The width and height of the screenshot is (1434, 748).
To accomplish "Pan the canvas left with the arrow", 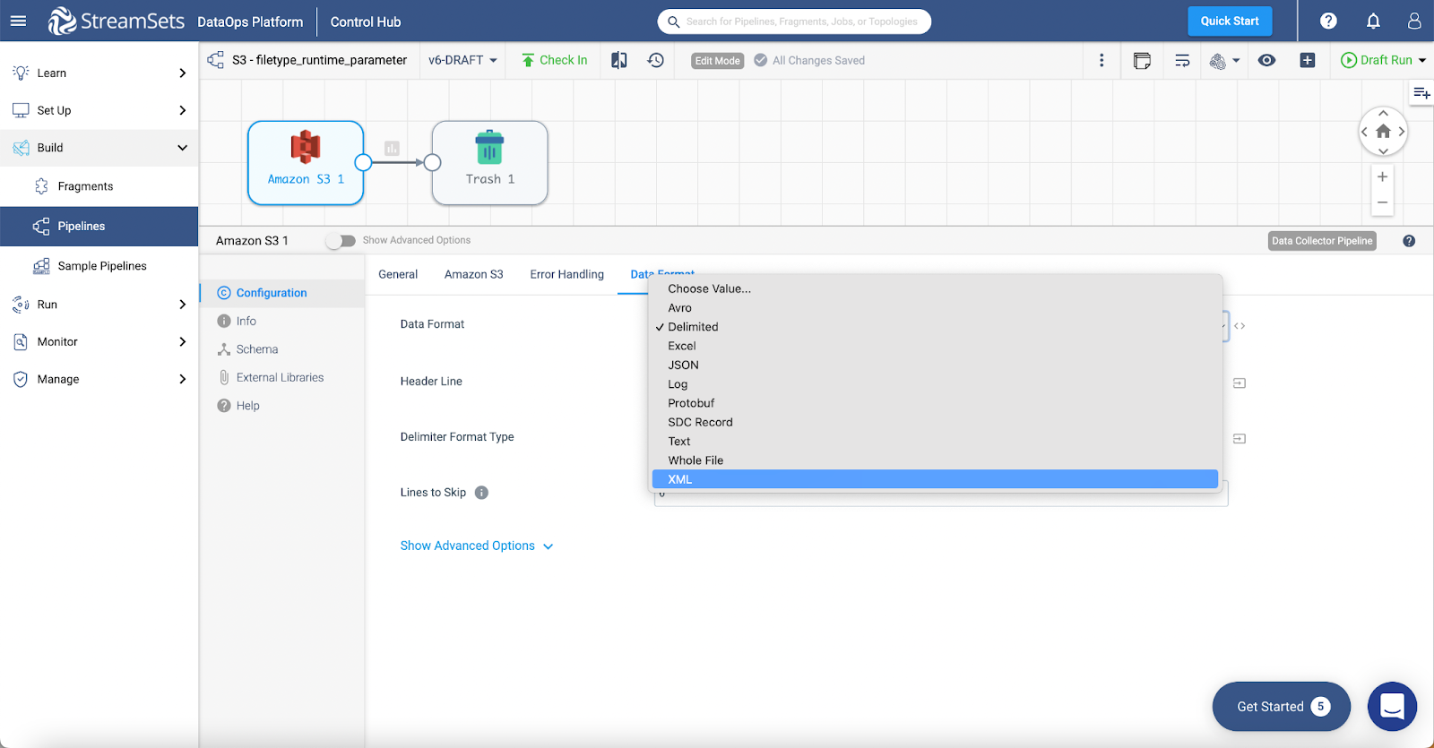I will (1364, 132).
